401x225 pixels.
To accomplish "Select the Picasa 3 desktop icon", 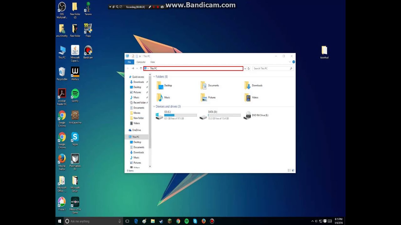I will tap(62, 204).
